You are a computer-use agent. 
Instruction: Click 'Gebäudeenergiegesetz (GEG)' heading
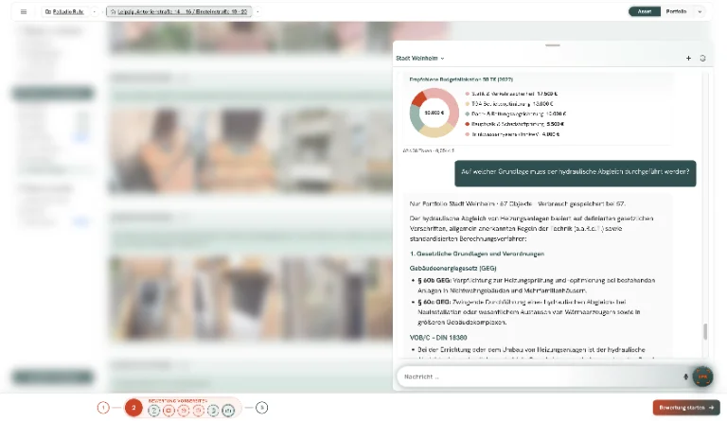coord(453,268)
